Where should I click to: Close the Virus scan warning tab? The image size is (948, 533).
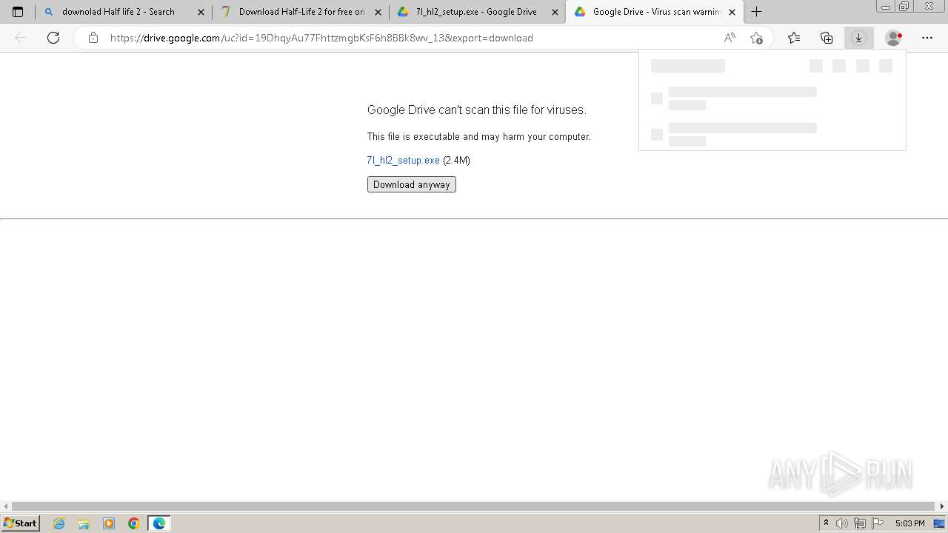(732, 12)
